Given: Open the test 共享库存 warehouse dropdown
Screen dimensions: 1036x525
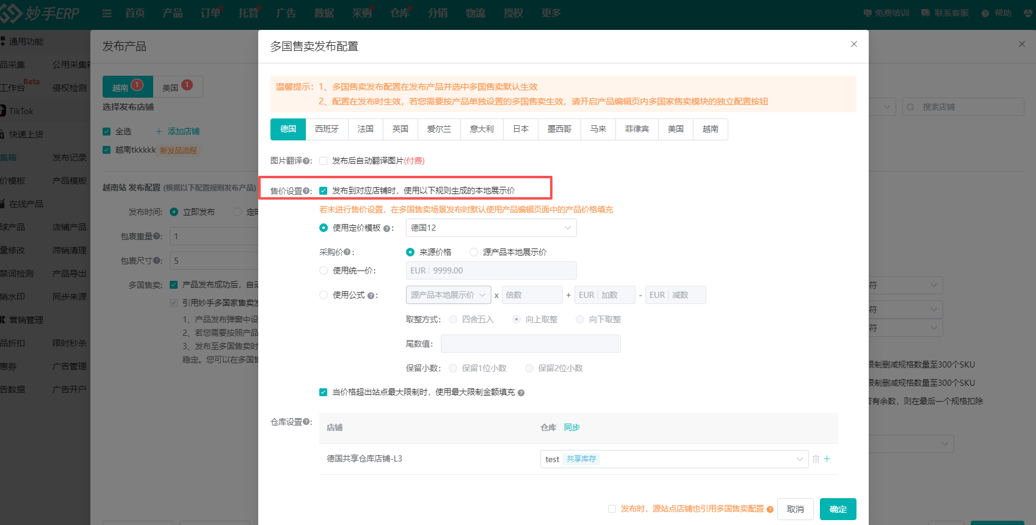Looking at the screenshot, I should click(674, 459).
